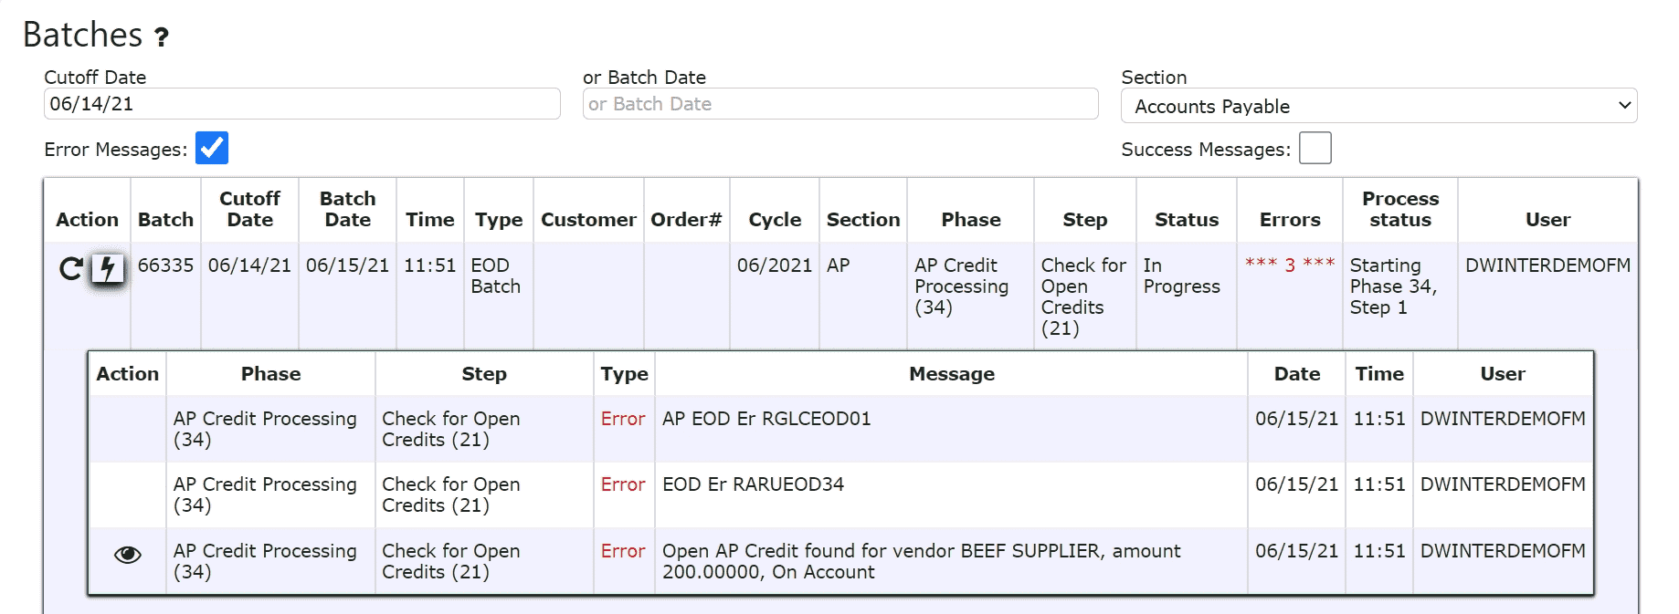Click the eye icon on BEEF SUPPLIER error
The width and height of the screenshot is (1679, 614).
[127, 555]
